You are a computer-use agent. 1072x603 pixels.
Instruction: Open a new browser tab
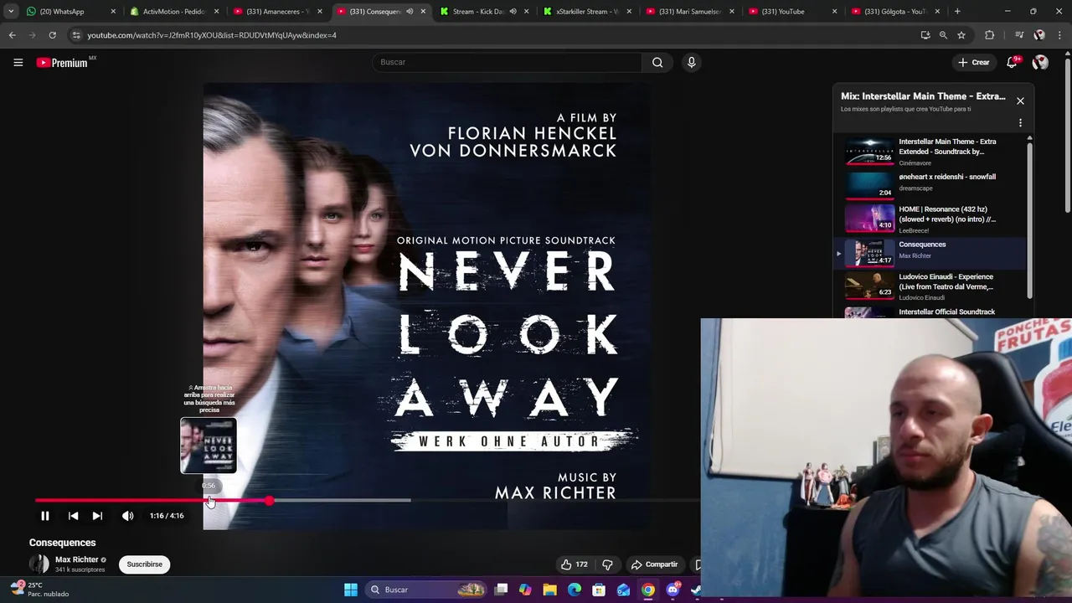[x=957, y=12]
